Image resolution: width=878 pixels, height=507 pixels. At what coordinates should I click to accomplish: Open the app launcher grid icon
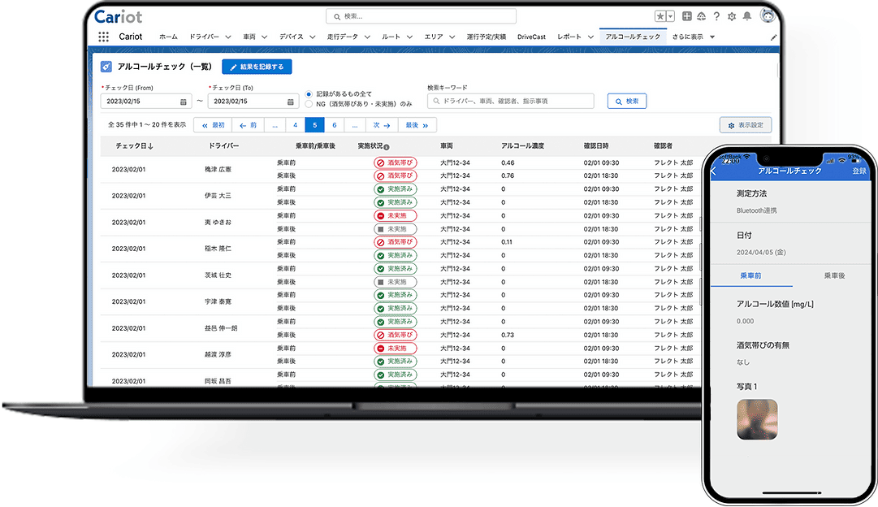(x=103, y=37)
